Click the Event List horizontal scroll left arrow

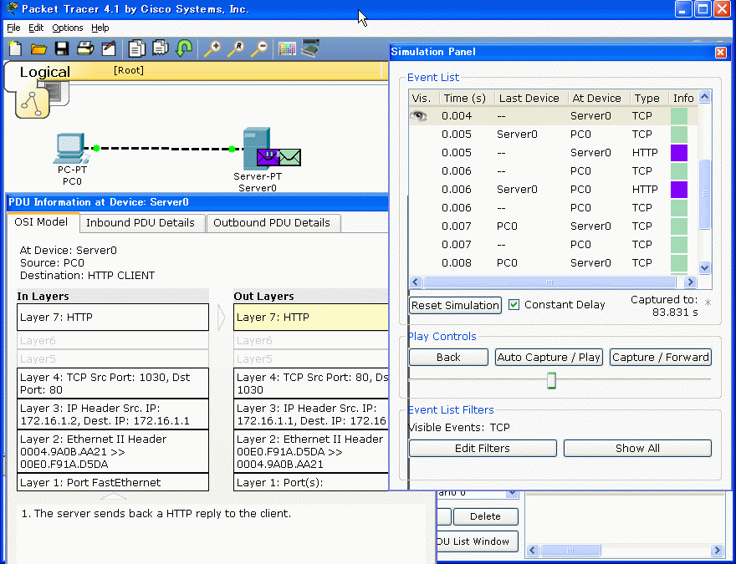point(415,282)
